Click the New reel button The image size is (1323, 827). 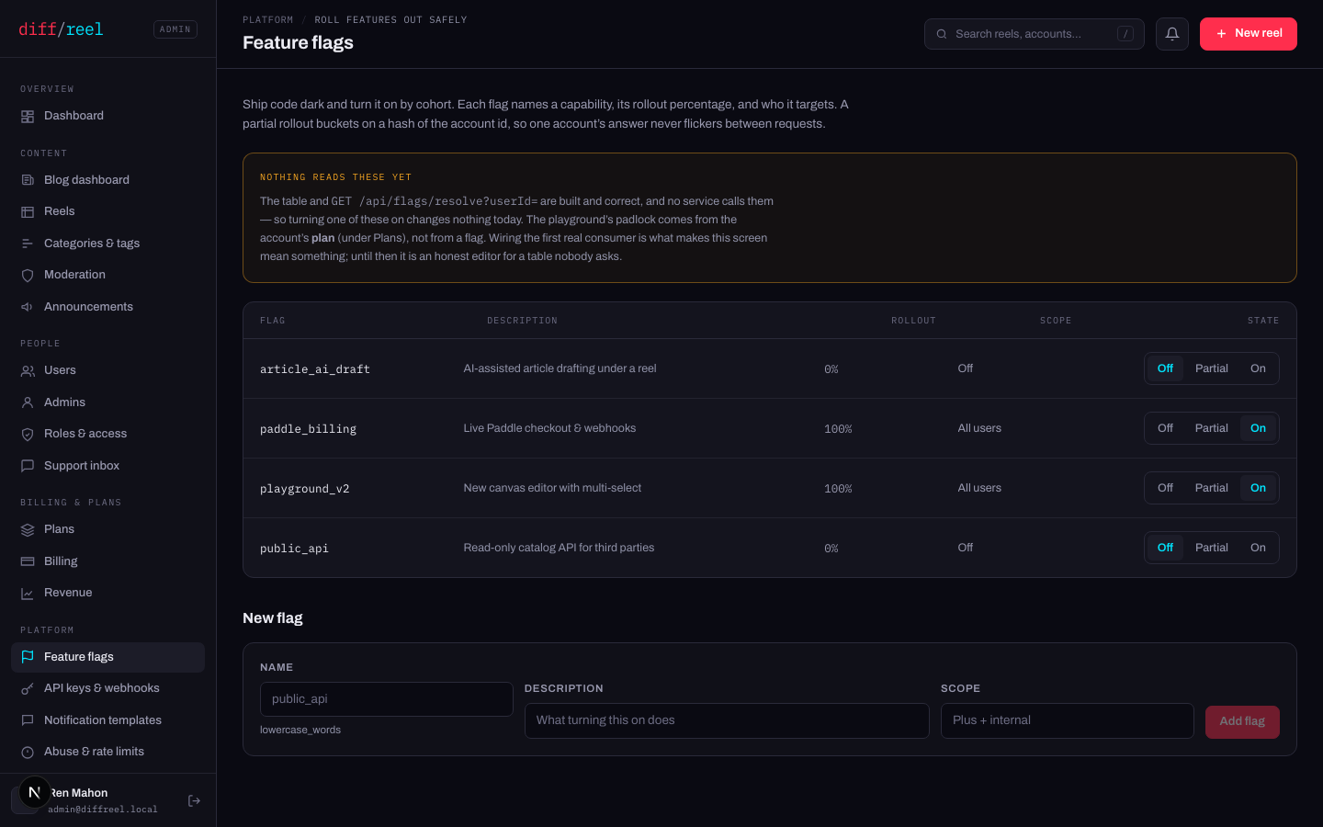[1248, 34]
